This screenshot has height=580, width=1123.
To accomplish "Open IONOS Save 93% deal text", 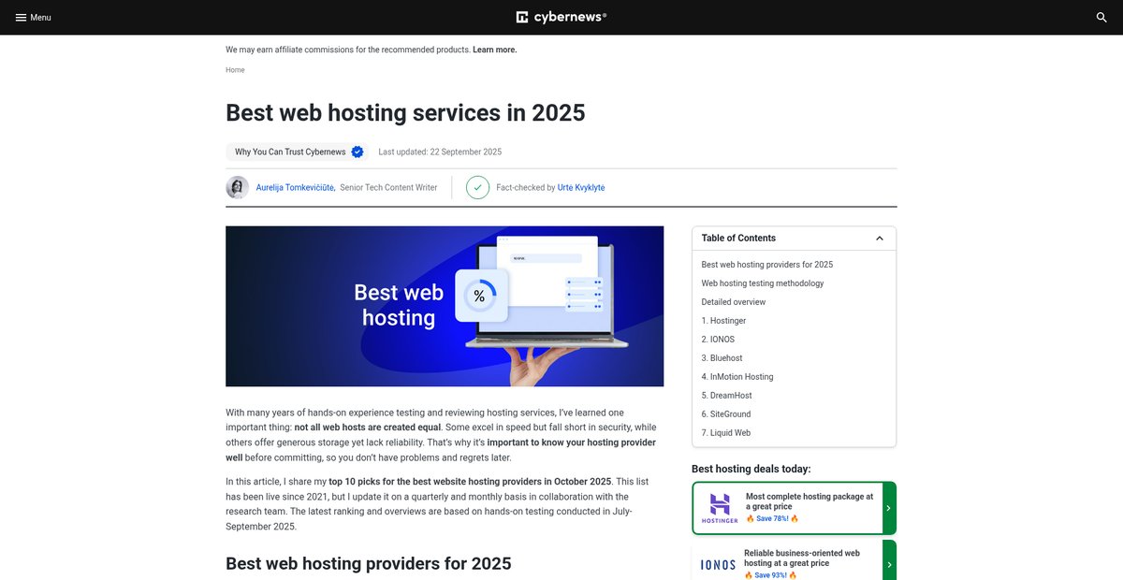I will click(771, 575).
